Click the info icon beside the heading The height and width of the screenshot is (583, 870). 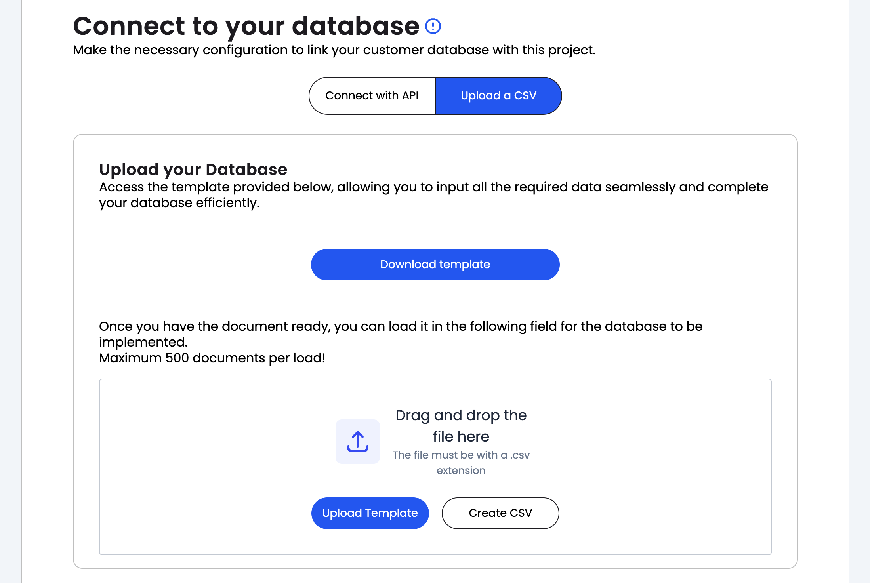click(x=433, y=27)
